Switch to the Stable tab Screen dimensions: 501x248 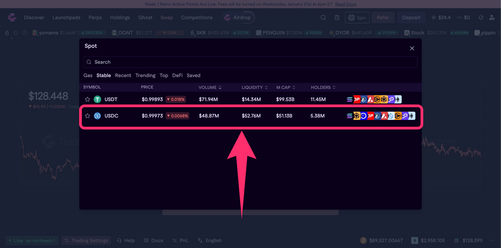104,75
